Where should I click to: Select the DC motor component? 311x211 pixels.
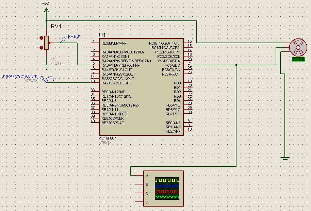coord(298,48)
